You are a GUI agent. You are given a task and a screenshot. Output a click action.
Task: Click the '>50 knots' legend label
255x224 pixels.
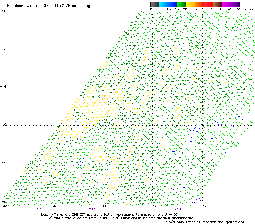coord(245,9)
